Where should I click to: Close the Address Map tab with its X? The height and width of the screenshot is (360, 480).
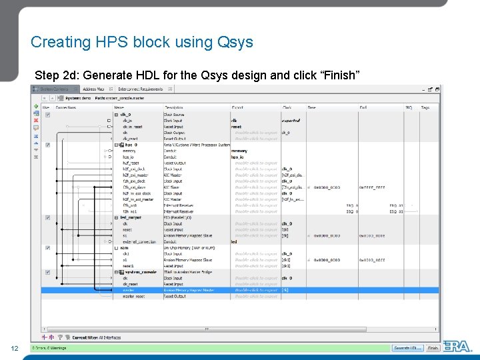click(111, 89)
